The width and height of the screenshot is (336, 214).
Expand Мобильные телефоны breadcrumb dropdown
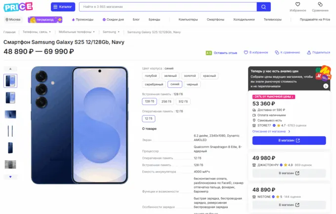tap(95, 32)
